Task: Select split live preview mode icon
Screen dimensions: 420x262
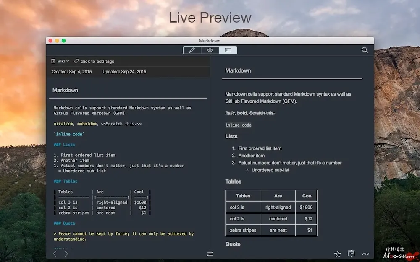Action: coord(228,50)
